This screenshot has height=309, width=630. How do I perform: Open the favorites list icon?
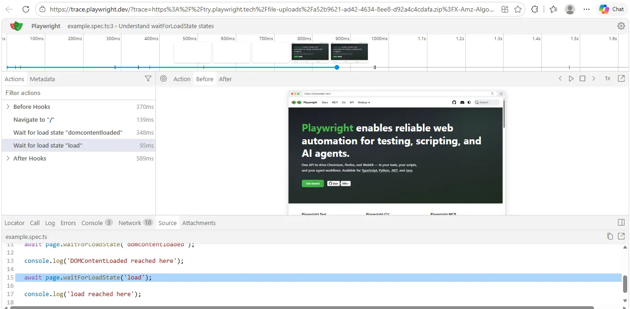tap(553, 9)
